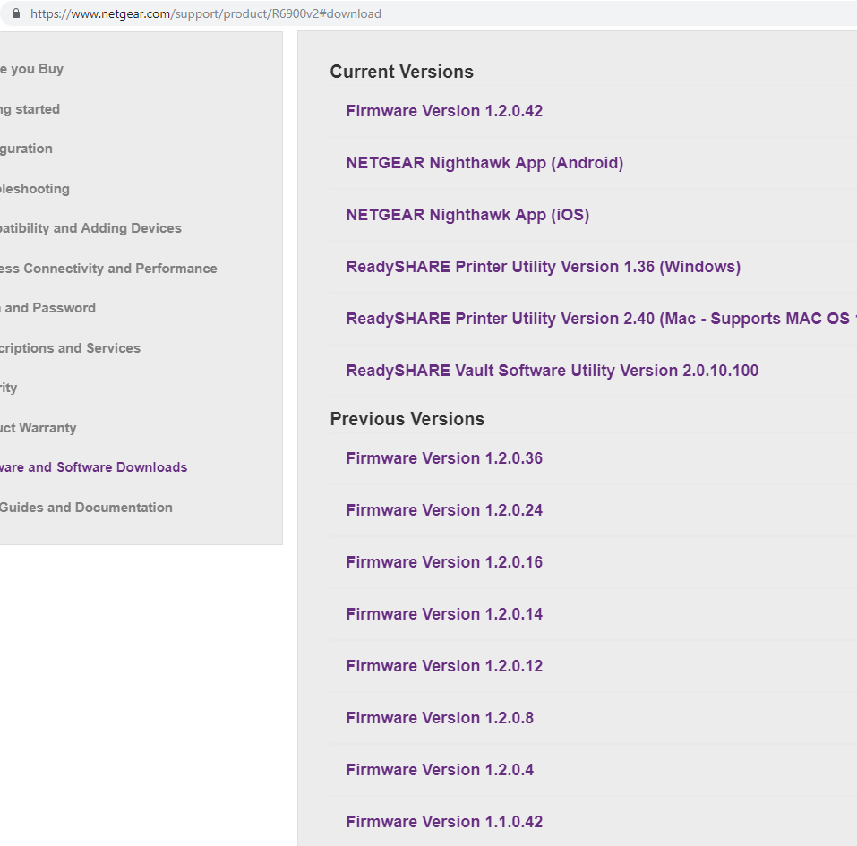The image size is (857, 846).
Task: Click the 'Current Versions' heading
Action: [x=402, y=72]
